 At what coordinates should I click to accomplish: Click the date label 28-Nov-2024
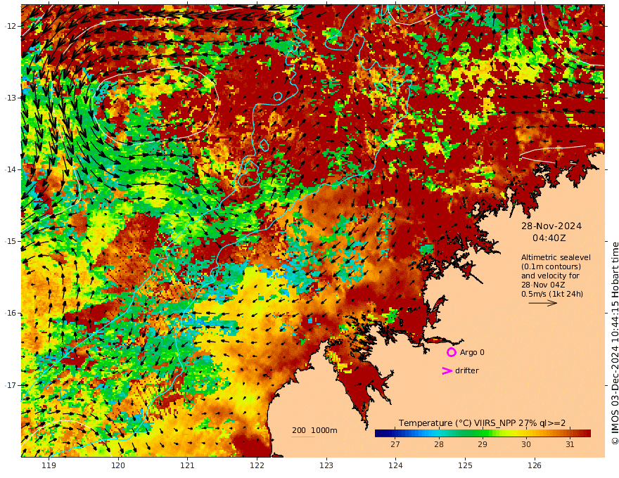coord(551,226)
